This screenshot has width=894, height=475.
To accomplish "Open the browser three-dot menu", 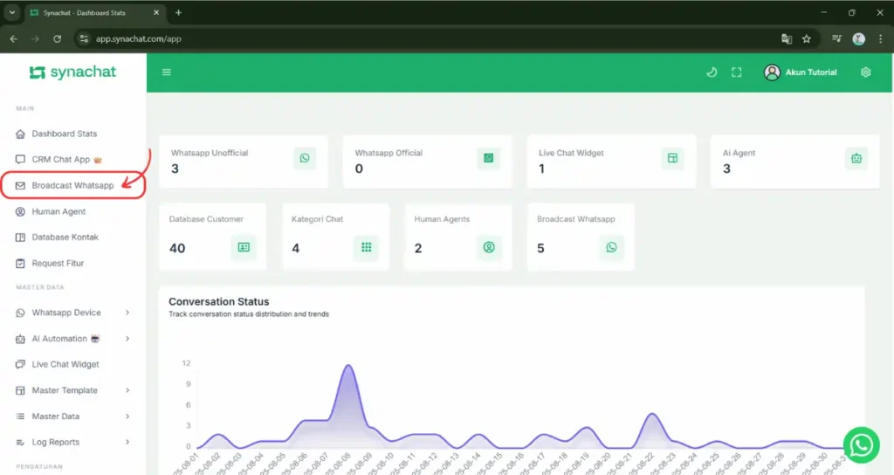I will click(x=880, y=38).
